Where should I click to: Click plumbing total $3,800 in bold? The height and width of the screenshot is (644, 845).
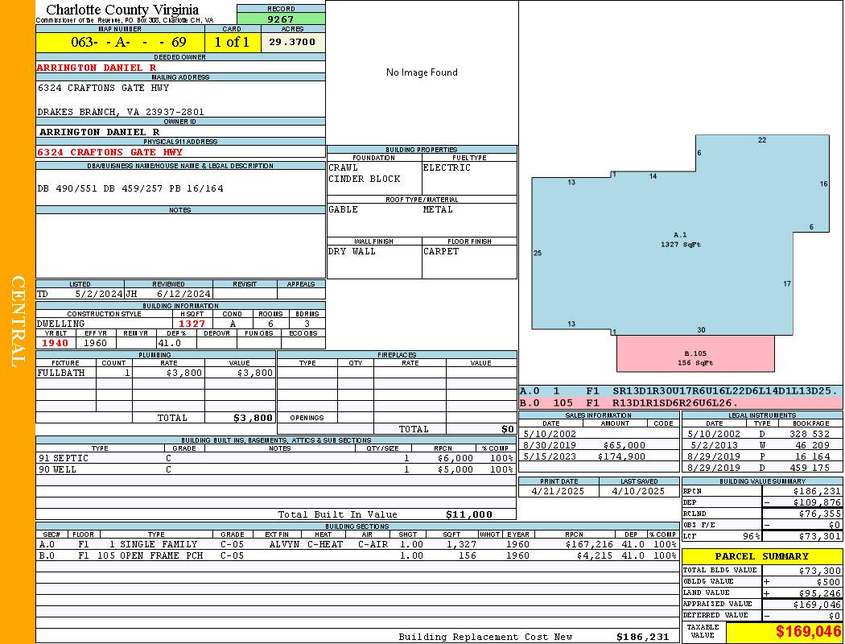253,418
